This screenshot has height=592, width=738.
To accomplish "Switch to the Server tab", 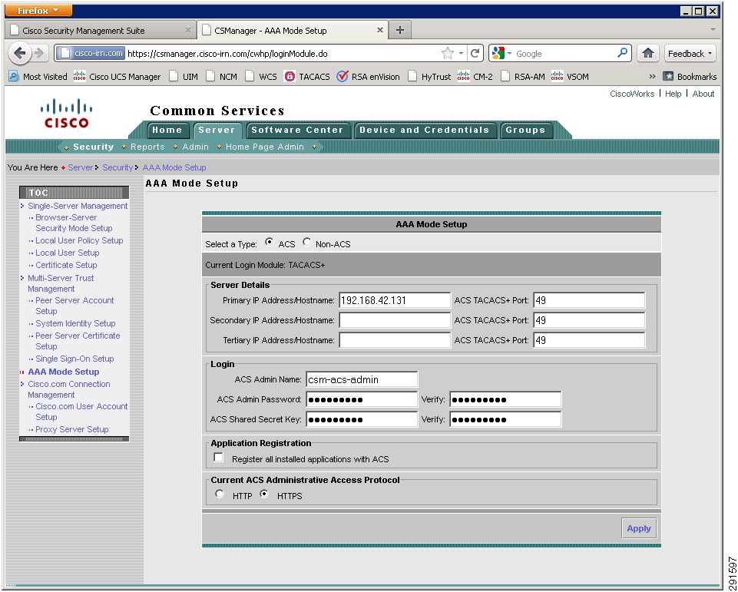I will pyautogui.click(x=217, y=130).
